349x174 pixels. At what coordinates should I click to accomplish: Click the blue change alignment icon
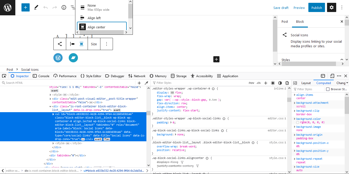click(x=82, y=44)
